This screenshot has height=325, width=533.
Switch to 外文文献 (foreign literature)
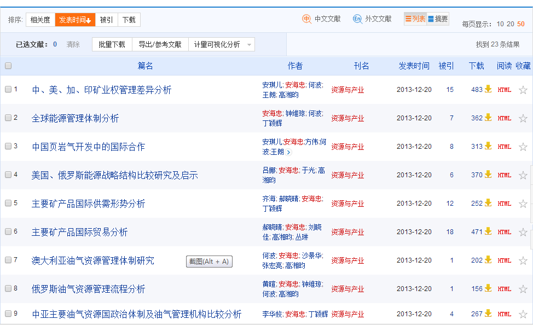(x=378, y=18)
